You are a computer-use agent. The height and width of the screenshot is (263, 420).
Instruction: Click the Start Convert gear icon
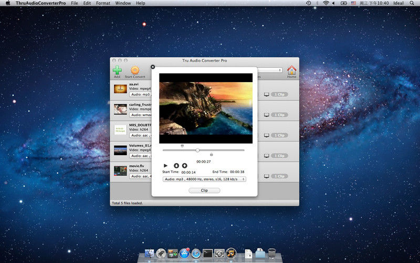coord(135,70)
